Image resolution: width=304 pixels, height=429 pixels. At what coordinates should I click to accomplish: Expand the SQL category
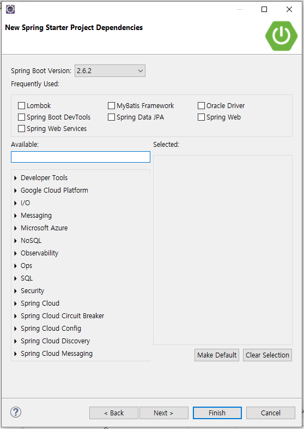pos(16,278)
